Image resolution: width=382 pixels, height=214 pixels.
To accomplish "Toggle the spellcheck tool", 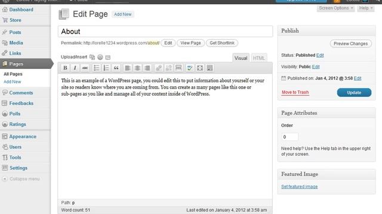I will coord(190,68).
